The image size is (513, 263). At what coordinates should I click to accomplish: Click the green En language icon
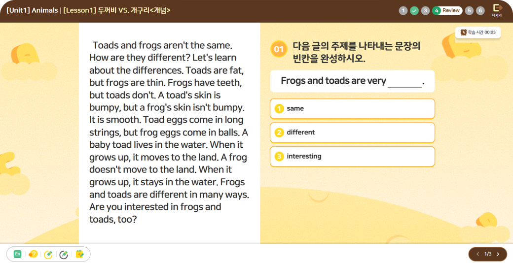pos(18,254)
